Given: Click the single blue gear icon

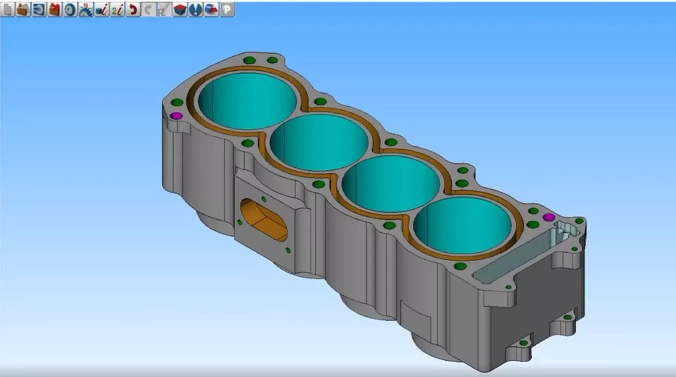Looking at the screenshot, I should coord(70,9).
